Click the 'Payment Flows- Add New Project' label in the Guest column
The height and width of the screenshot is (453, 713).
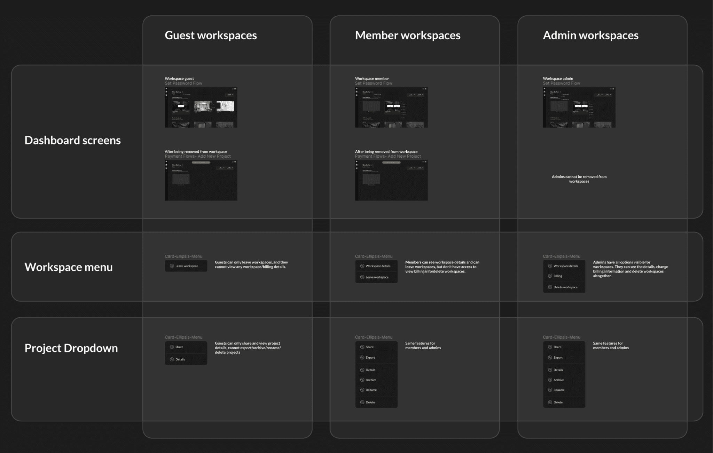point(197,157)
